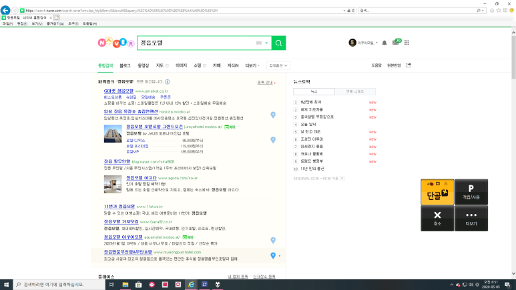Image resolution: width=516 pixels, height=290 pixels.
Task: Select the 뉴스 tab in 뉴스토픽
Action: 314,91
